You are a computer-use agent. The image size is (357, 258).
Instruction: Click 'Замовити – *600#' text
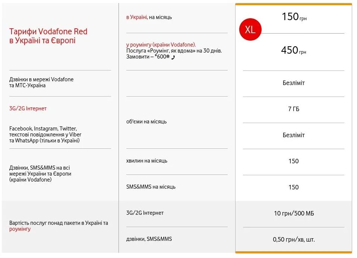coord(148,56)
